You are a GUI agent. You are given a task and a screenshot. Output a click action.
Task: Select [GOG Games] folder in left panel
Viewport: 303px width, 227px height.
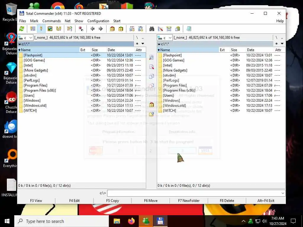coord(82,60)
